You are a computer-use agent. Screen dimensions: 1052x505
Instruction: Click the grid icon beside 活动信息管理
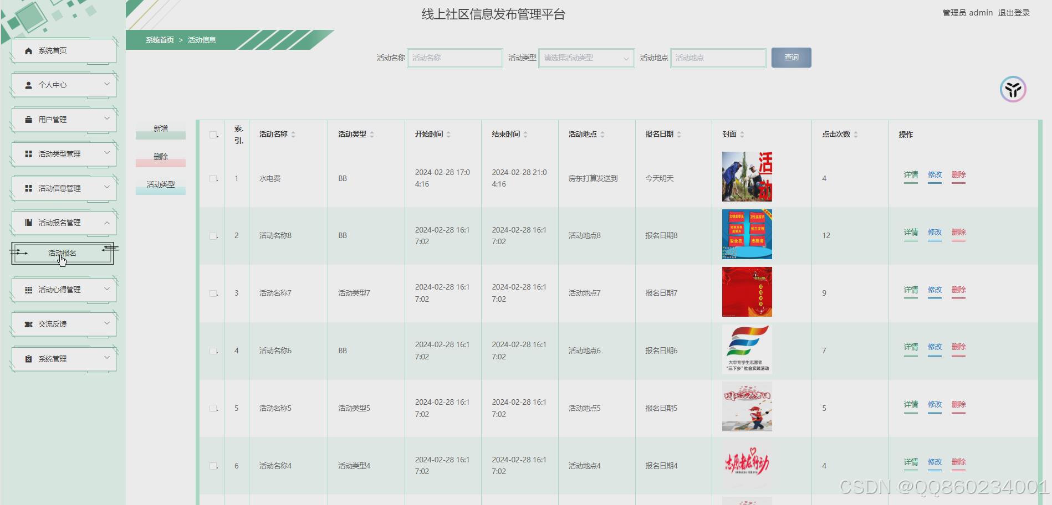28,188
